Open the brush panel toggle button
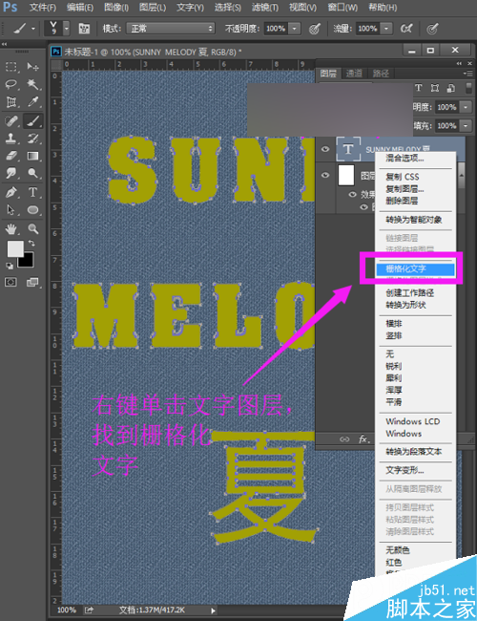 [x=84, y=29]
